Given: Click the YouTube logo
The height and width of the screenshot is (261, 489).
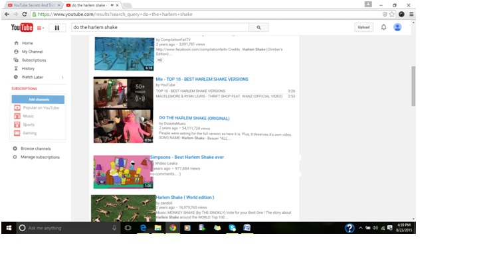Looking at the screenshot, I should 22,27.
